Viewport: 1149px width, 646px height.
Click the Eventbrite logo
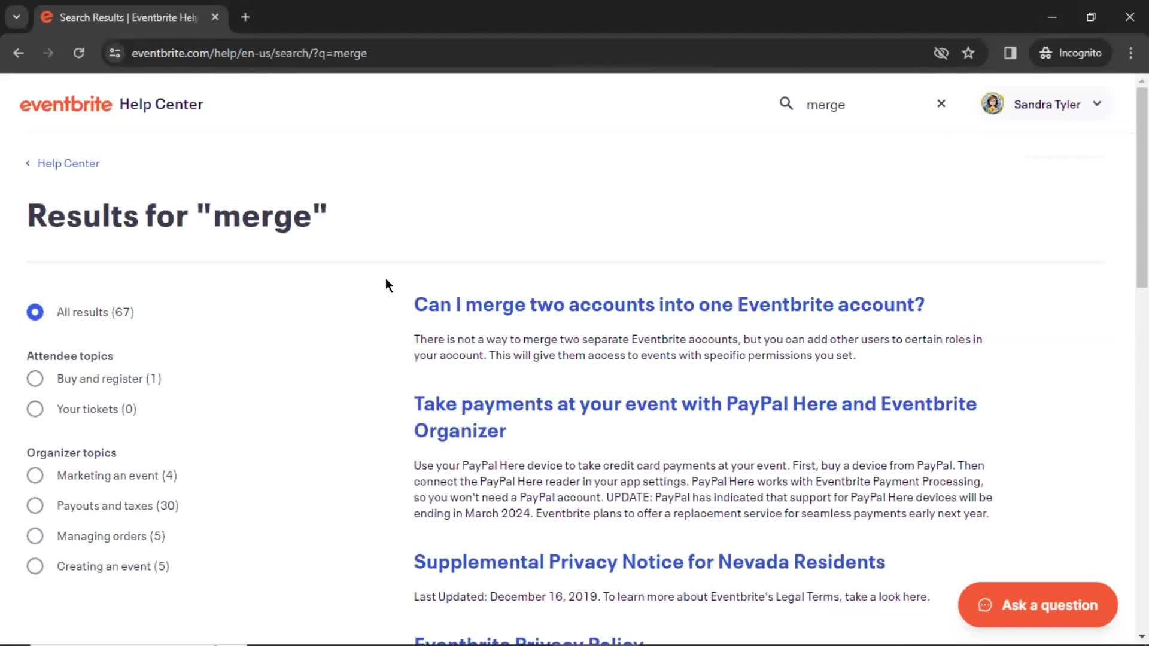66,104
